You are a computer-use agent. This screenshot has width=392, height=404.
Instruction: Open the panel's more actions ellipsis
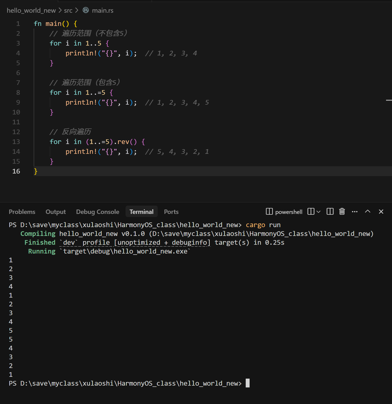[355, 212]
